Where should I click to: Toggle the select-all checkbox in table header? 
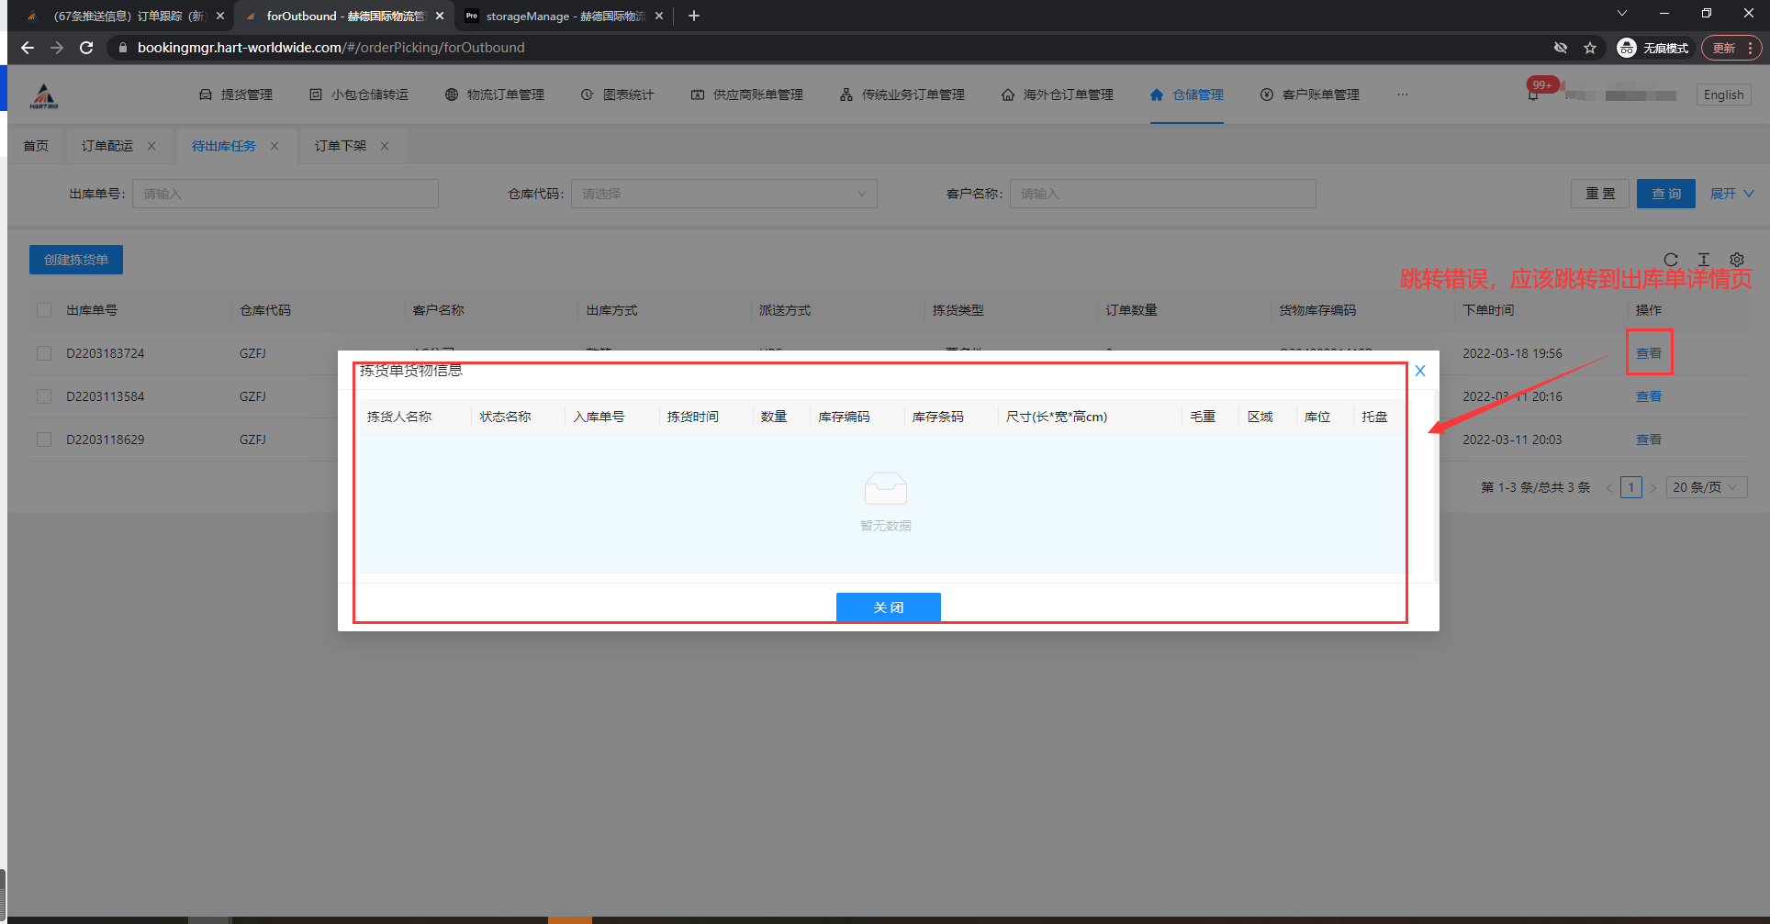click(44, 310)
